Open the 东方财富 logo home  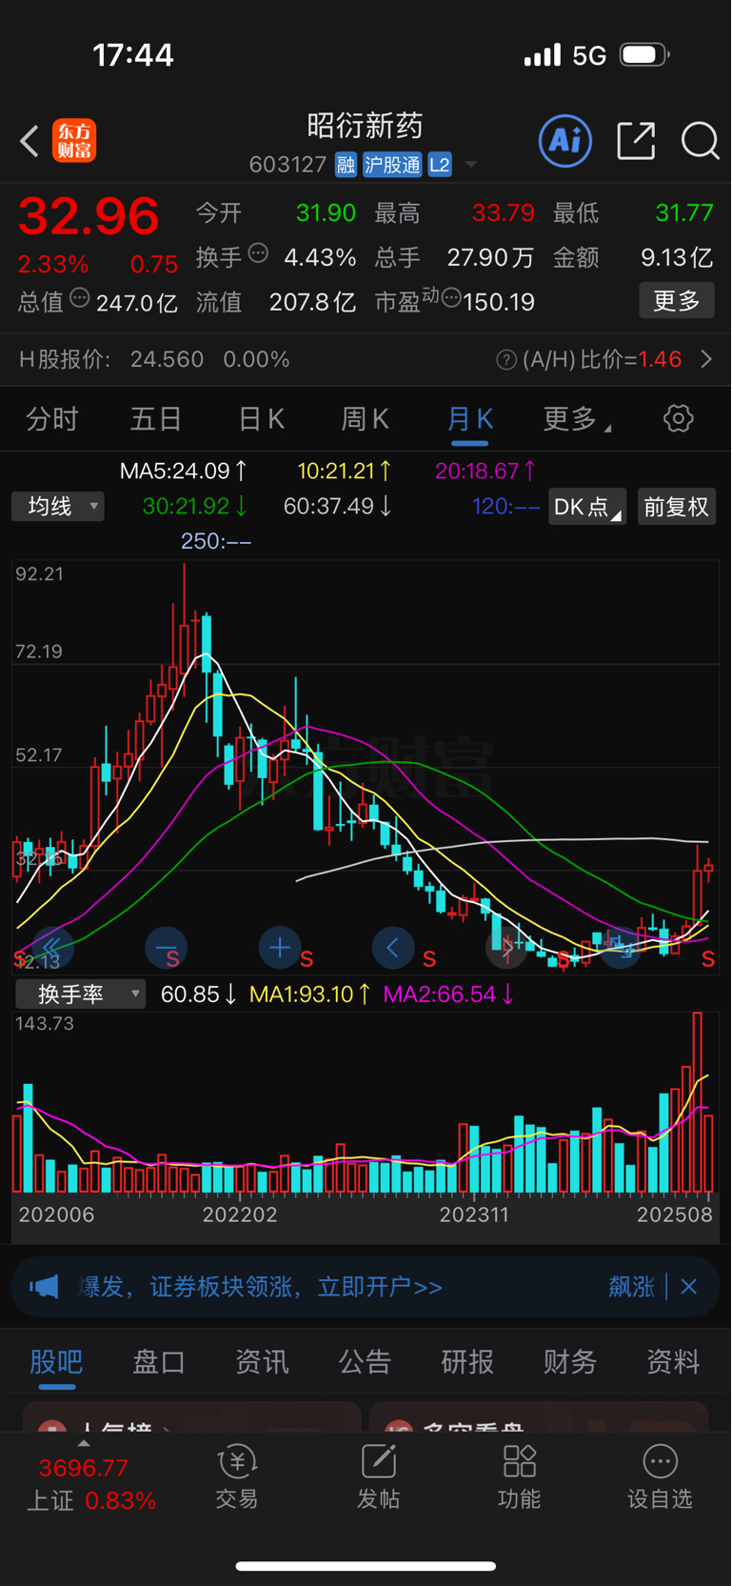tap(74, 141)
